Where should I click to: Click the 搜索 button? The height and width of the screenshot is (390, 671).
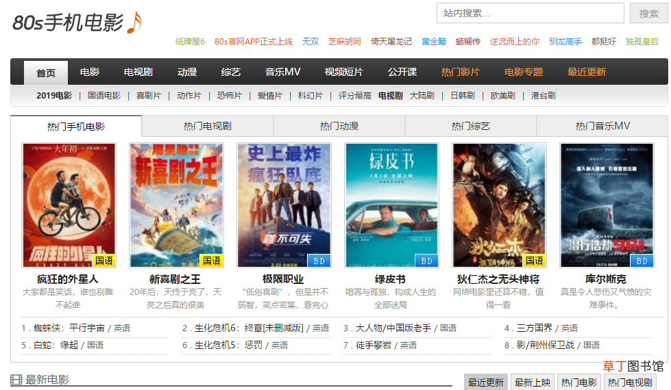(x=649, y=13)
